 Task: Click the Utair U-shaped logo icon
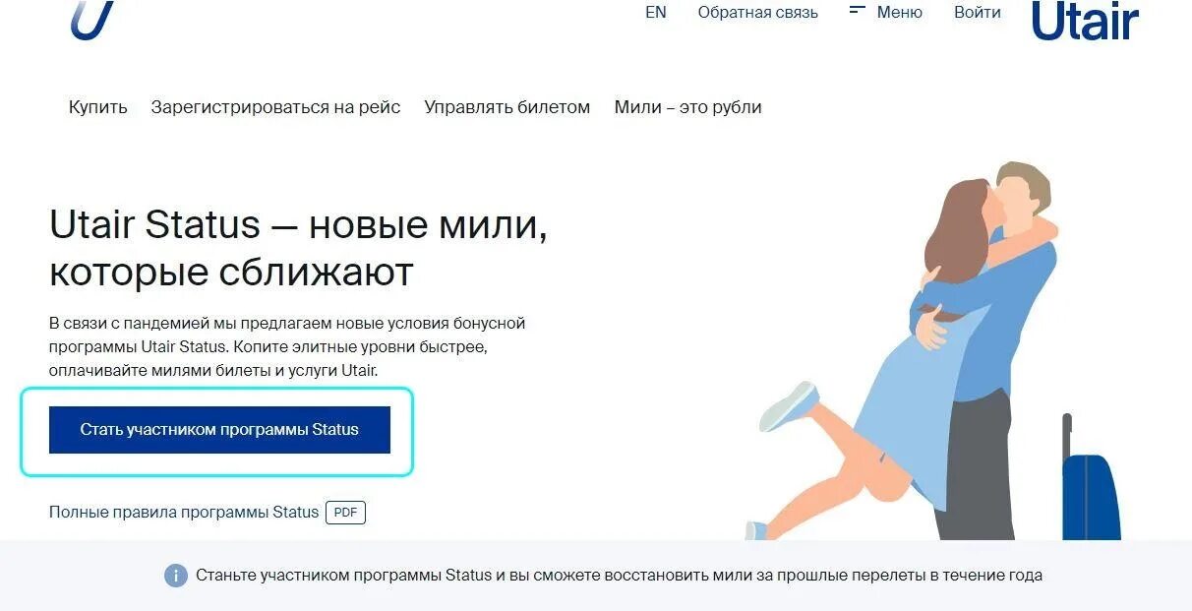coord(92,19)
